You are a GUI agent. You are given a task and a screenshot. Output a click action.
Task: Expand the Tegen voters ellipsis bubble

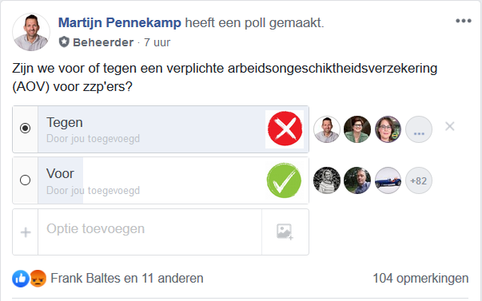[x=419, y=129]
